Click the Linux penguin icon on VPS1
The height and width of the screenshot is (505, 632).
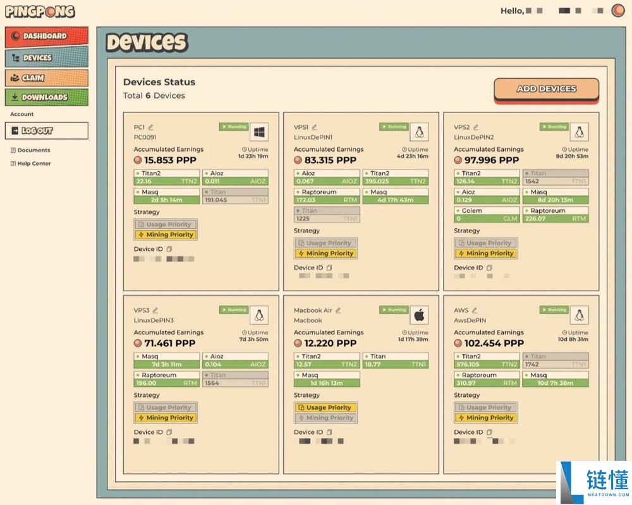pyautogui.click(x=419, y=132)
